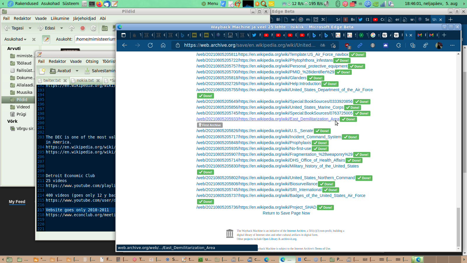
Task: Open the archived Project_SHAD link
Action: 256,207
